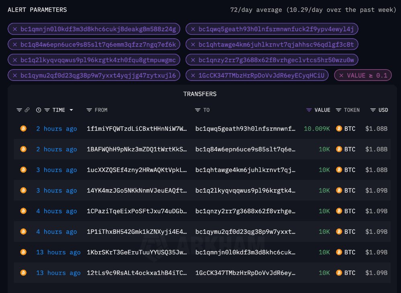Click BTC token icon in 14YK4mzJGo5NKkNnmVJeuEAQft row
Viewport: 401px width, 293px height.
pyautogui.click(x=339, y=190)
